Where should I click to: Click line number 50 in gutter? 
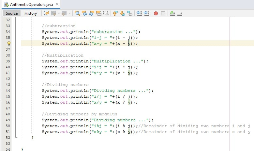[x=8, y=126]
